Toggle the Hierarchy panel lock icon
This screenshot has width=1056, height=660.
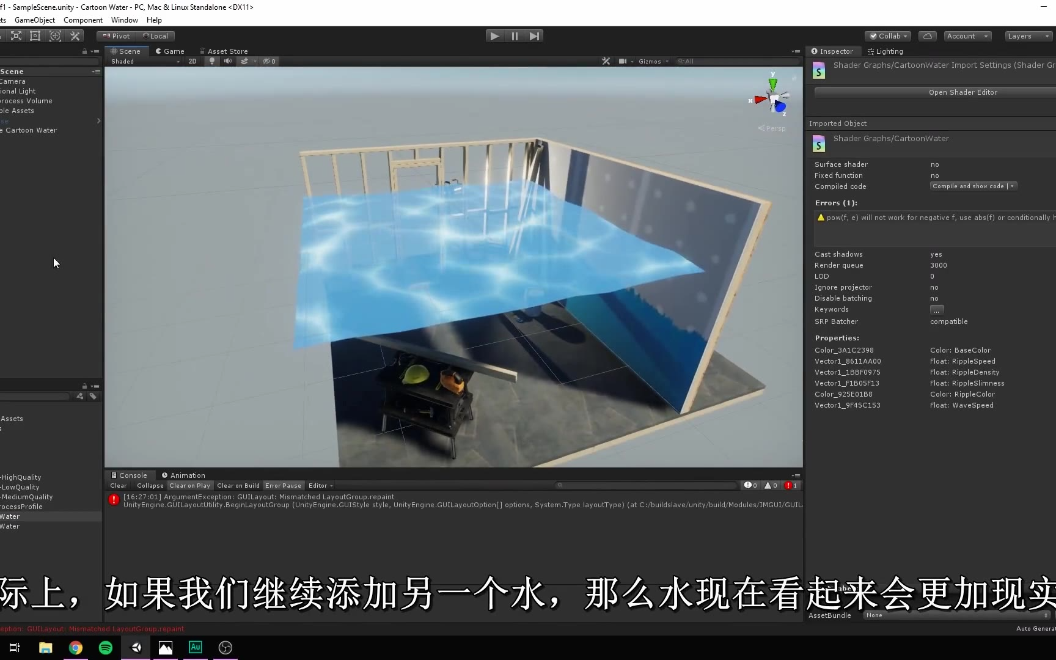click(84, 51)
